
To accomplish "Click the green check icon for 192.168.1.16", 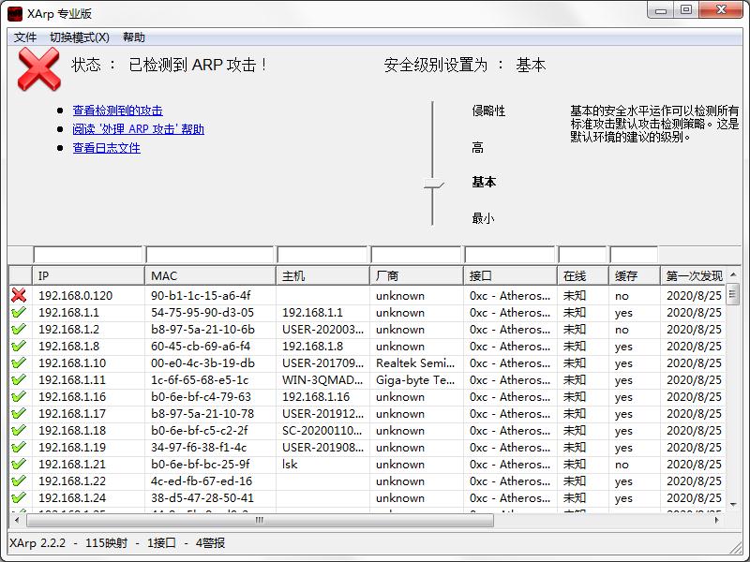I will click(21, 396).
